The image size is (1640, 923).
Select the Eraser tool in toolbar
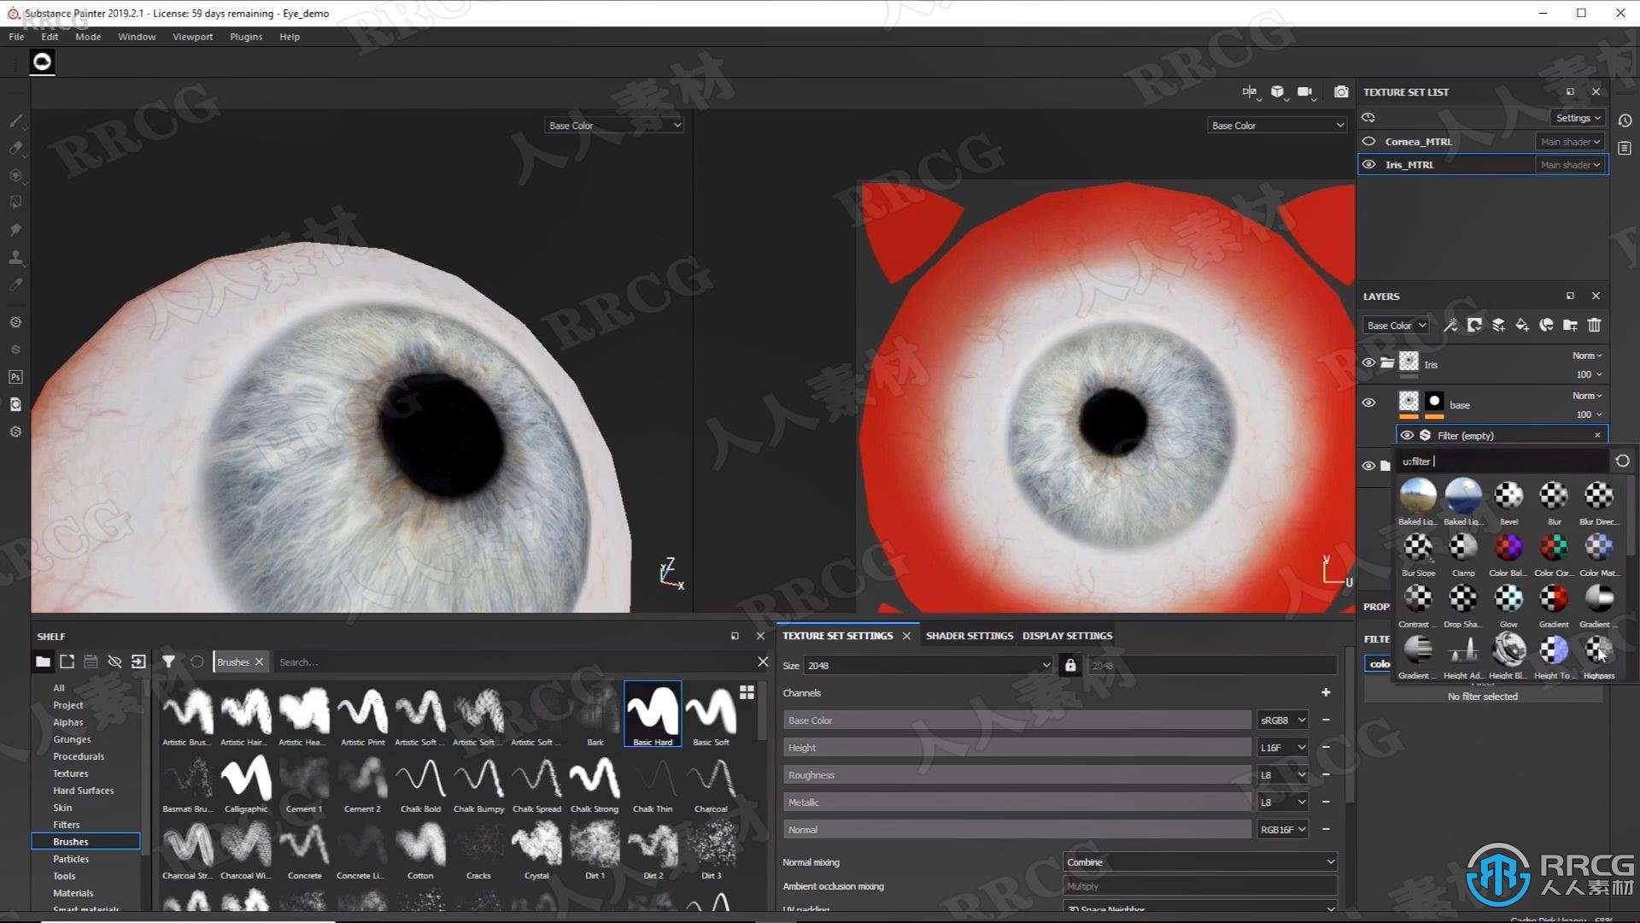tap(14, 144)
